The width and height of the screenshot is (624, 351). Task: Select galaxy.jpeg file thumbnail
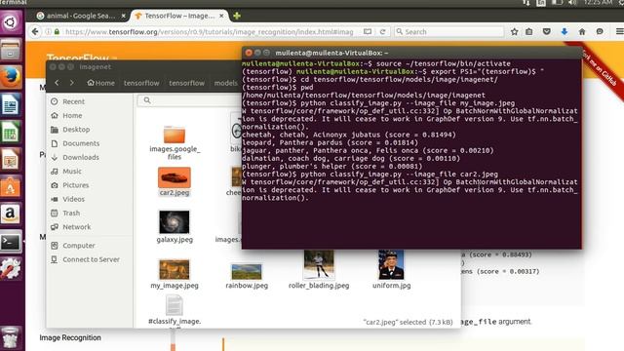coord(175,221)
